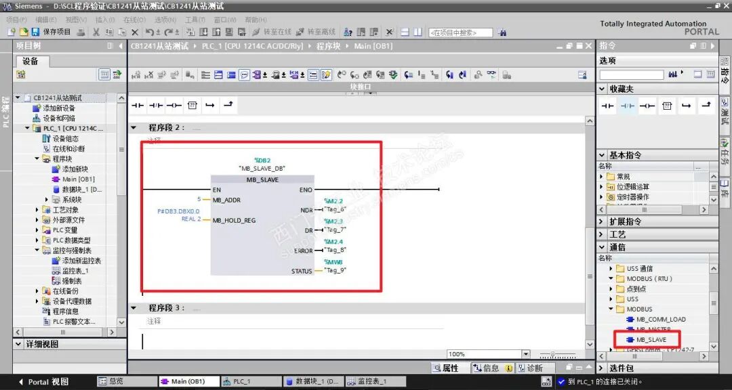Collapse 程序段 3 network

click(134, 308)
